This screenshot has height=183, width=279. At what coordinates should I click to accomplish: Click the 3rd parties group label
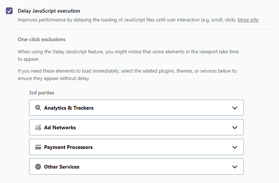tap(41, 93)
